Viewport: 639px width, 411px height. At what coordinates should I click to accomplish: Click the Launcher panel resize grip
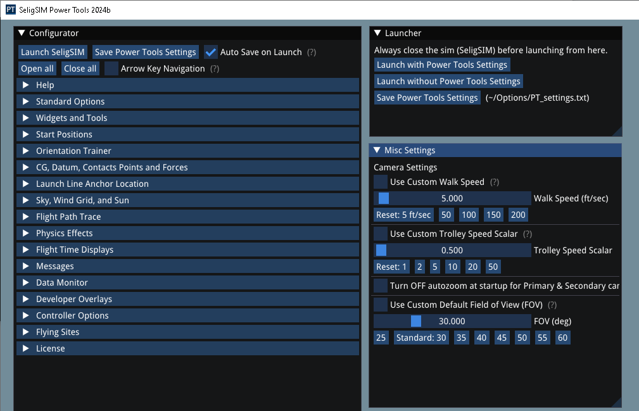pos(618,132)
